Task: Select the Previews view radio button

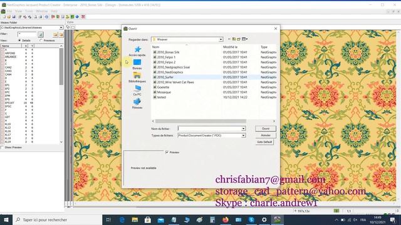Action: 41,41
